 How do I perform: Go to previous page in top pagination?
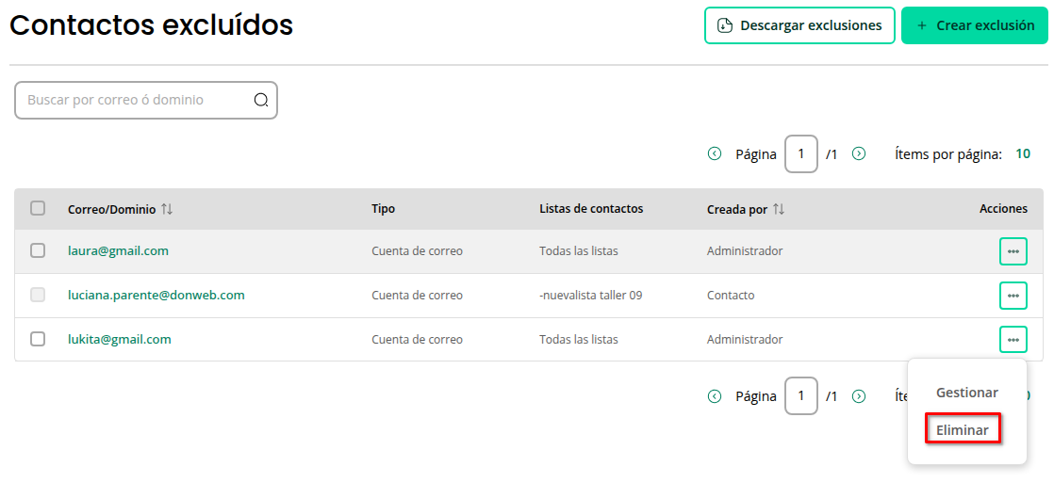pyautogui.click(x=715, y=153)
